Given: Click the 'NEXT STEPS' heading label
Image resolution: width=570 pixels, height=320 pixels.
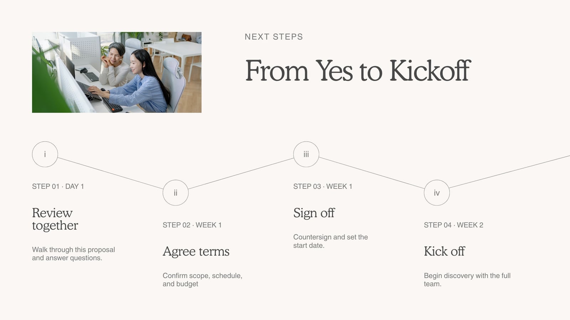Looking at the screenshot, I should coord(274,37).
